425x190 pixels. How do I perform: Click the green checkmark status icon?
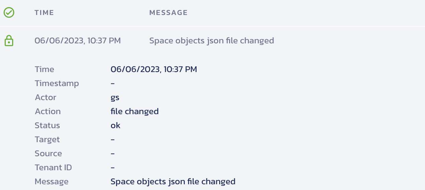click(x=9, y=13)
